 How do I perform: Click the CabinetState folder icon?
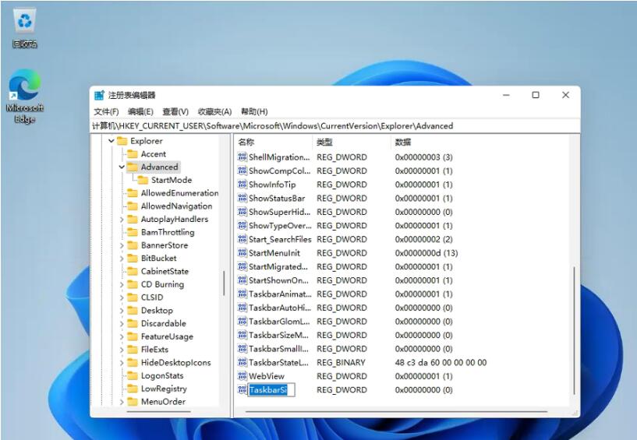click(133, 271)
